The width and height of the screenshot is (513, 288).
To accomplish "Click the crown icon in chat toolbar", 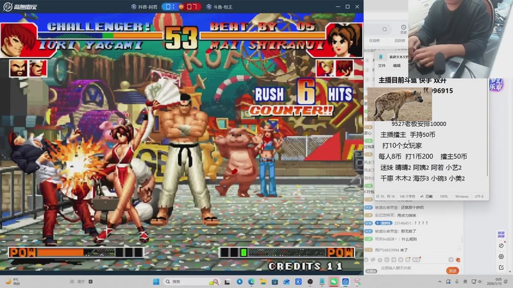I will click(380, 260).
